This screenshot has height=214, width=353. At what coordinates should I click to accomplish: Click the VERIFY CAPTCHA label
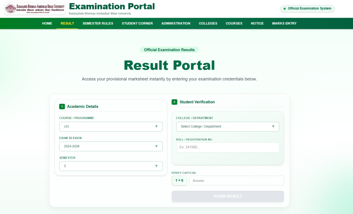pos(184,173)
